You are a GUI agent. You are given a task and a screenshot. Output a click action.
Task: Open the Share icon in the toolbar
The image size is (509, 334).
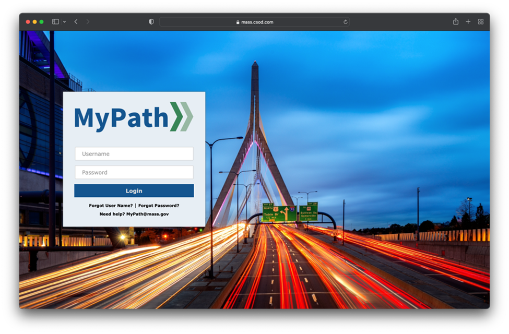tap(456, 22)
